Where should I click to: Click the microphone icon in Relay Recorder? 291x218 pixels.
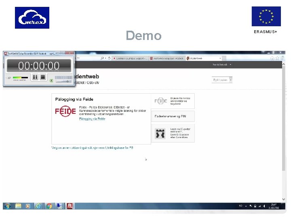click(x=8, y=78)
